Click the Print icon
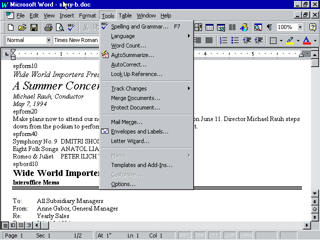This screenshot has width=320, height=240. [x=48, y=27]
